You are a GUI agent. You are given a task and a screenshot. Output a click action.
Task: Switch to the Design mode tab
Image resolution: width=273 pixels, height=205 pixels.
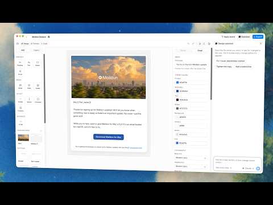pyautogui.click(x=25, y=44)
